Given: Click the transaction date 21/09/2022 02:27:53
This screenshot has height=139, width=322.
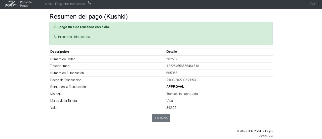Looking at the screenshot, I should (x=181, y=80).
